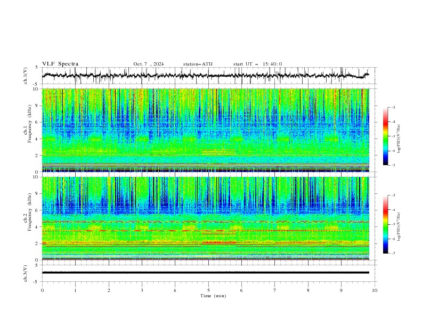Click the ch.1 spectrogram panel
422x326 pixels.
pos(205,130)
